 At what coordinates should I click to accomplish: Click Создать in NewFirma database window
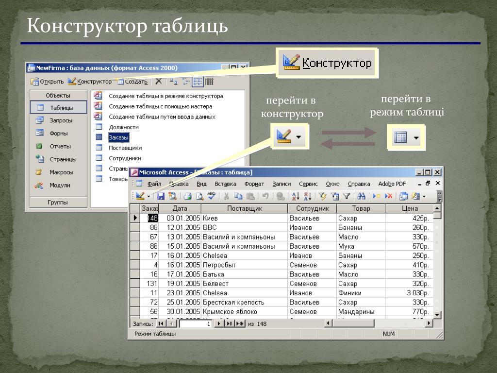coord(133,82)
